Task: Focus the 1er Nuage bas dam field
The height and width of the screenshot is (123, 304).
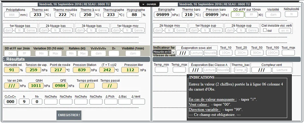Action: (8, 30)
